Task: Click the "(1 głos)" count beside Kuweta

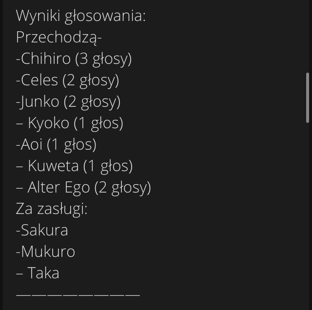Action: [108, 166]
